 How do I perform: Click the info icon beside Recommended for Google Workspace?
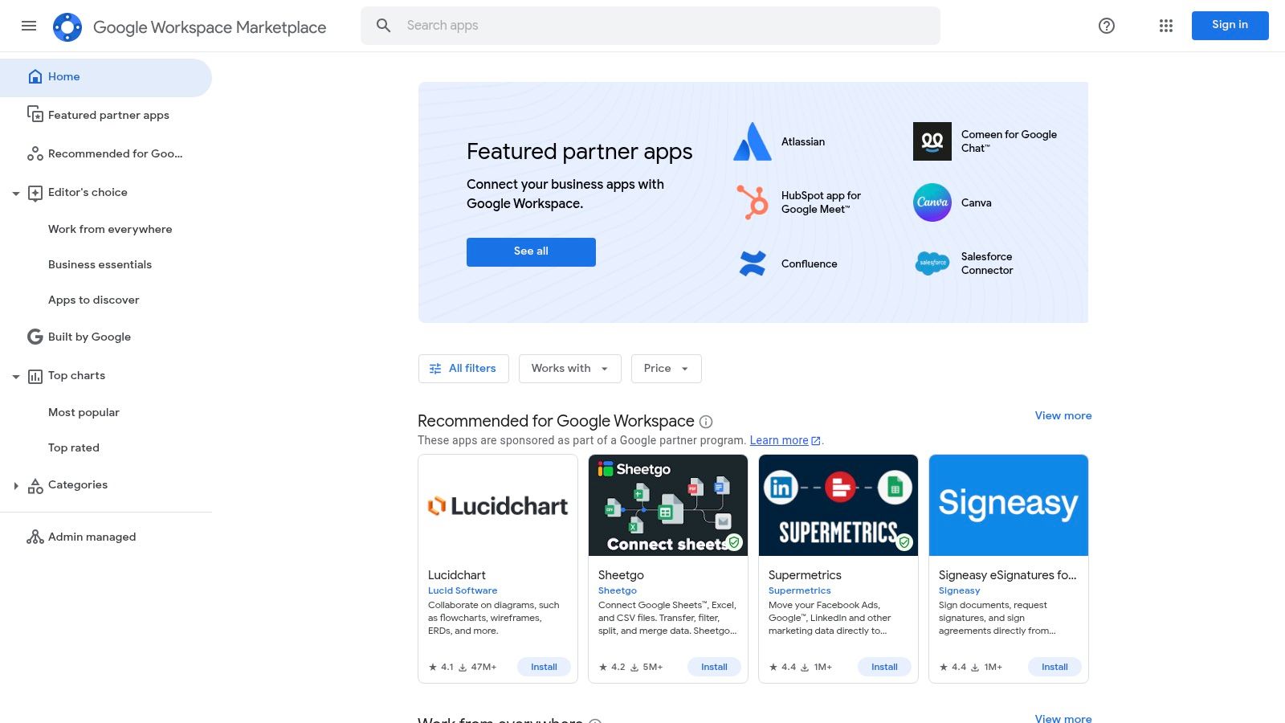click(x=706, y=422)
